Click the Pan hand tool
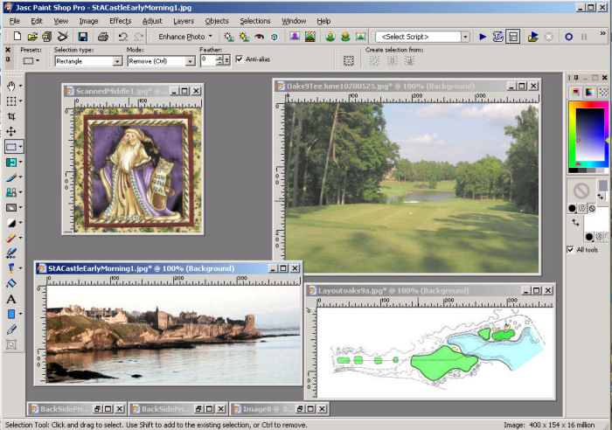The width and height of the screenshot is (612, 430). [11, 87]
